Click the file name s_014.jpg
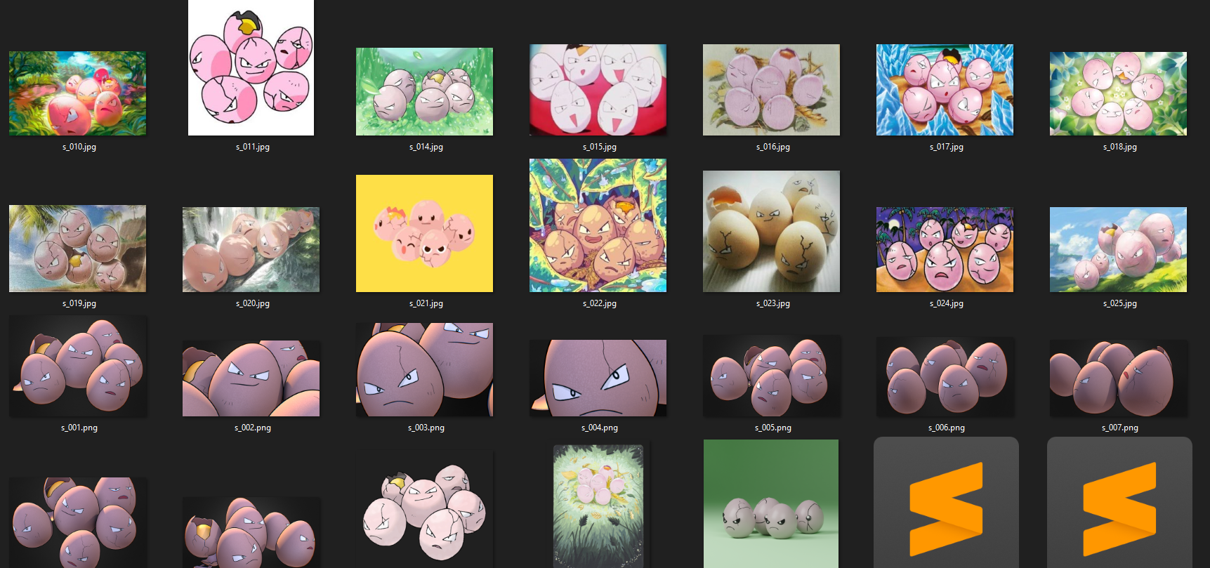The width and height of the screenshot is (1210, 568). [426, 147]
